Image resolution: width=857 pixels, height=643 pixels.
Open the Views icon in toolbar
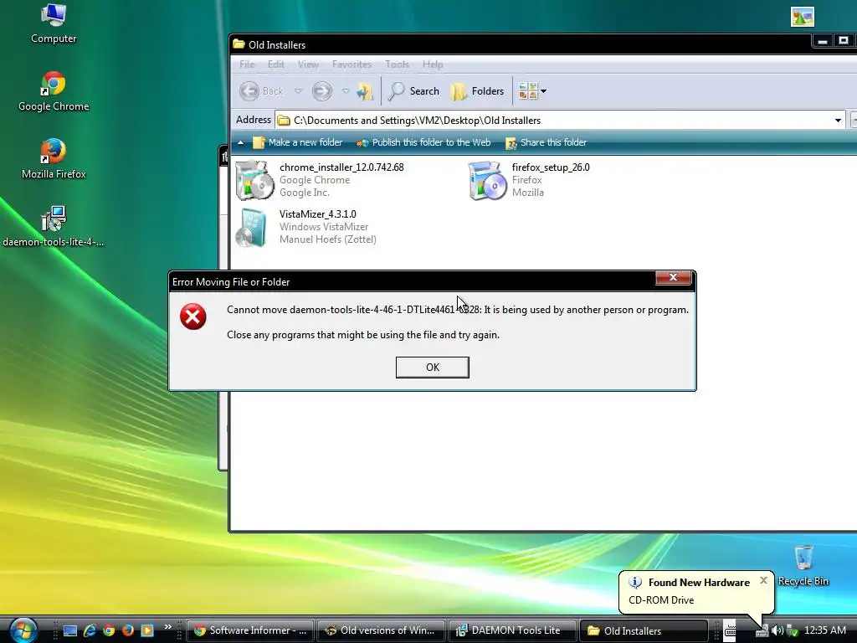528,90
